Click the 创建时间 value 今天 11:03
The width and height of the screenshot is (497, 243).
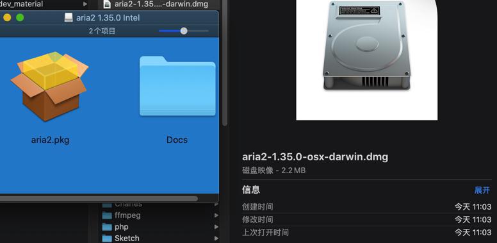[x=473, y=207]
